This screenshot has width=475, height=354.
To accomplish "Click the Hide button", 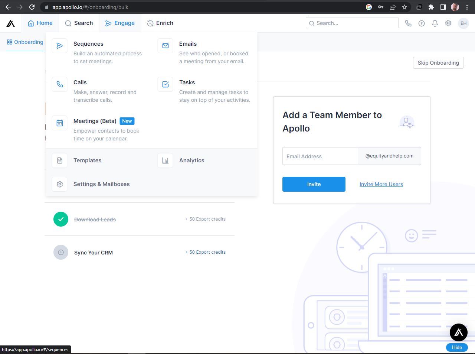I will click(x=457, y=348).
